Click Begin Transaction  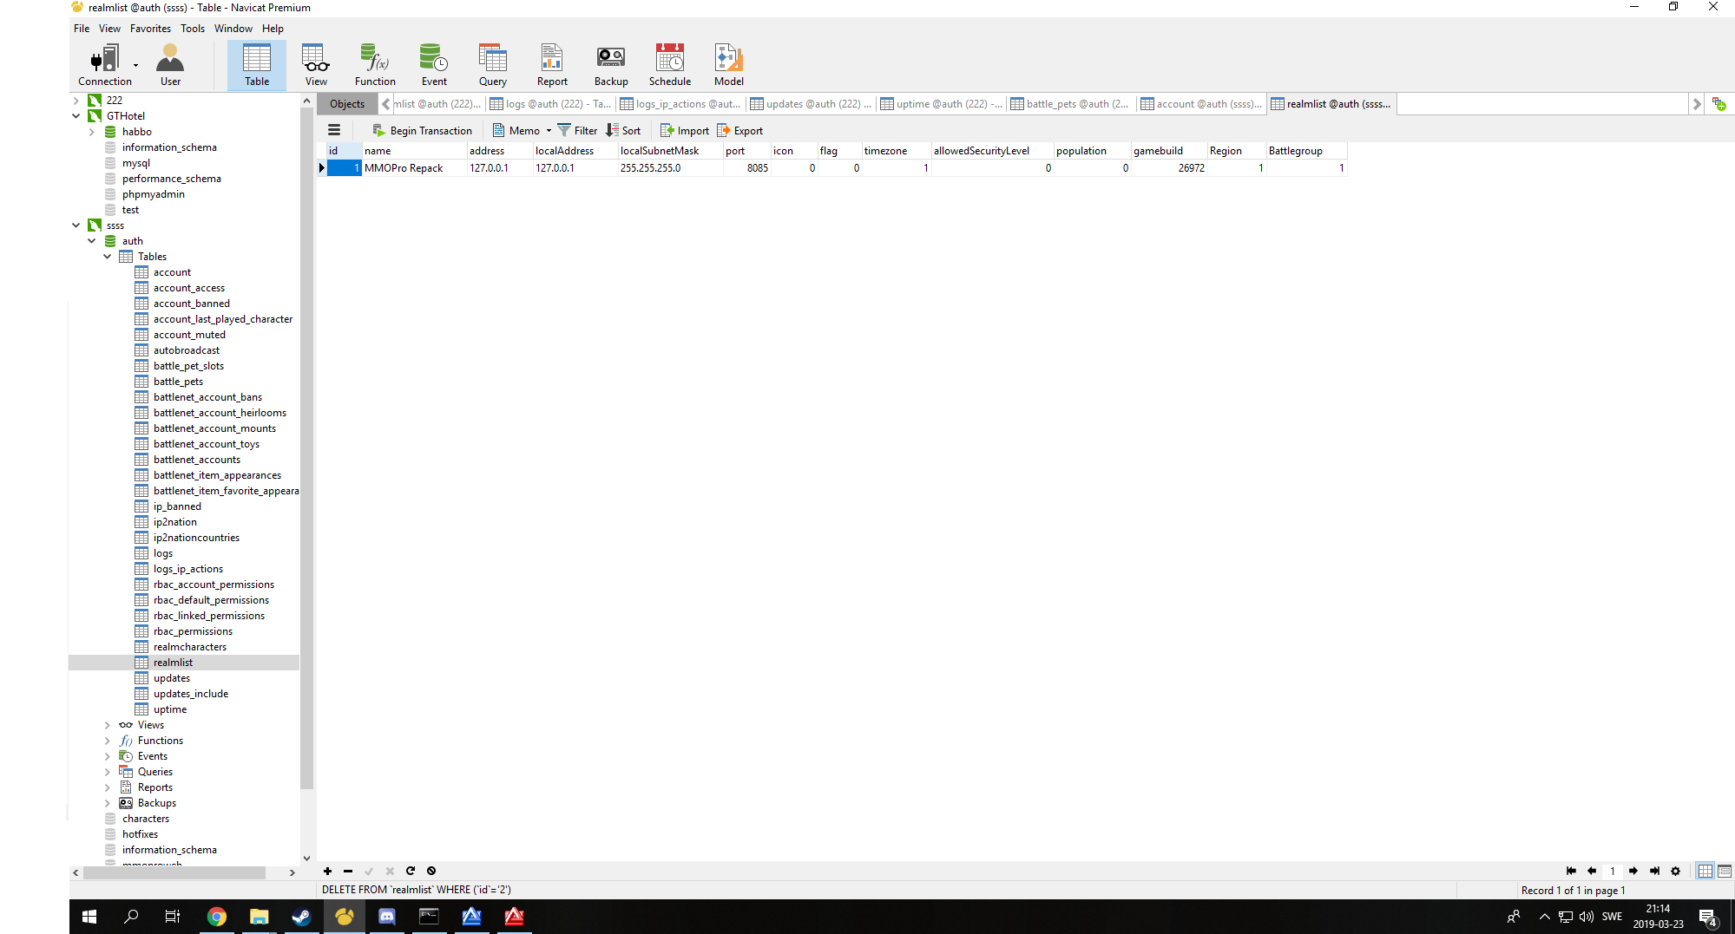423,130
